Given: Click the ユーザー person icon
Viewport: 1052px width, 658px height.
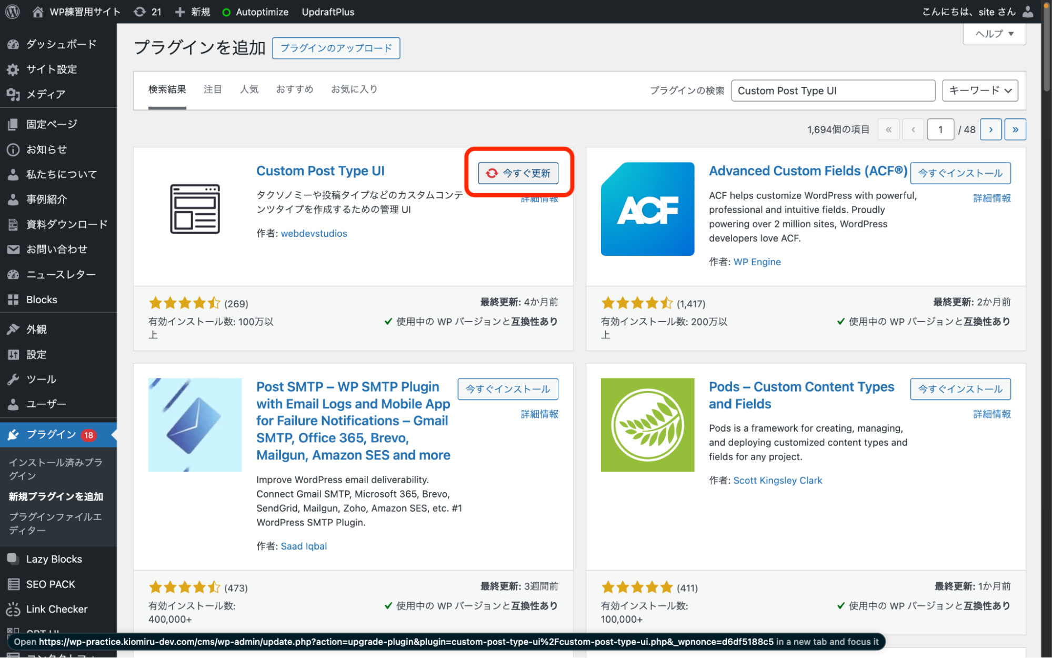Looking at the screenshot, I should tap(13, 404).
